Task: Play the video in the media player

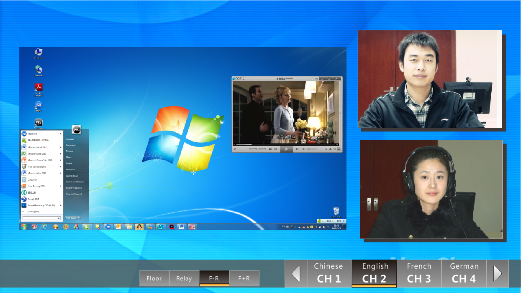Action: tap(287, 149)
